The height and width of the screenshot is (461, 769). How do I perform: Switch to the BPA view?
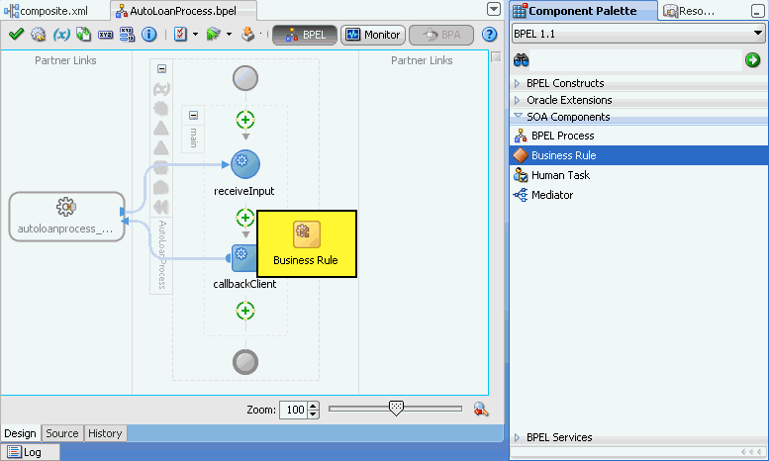tap(440, 35)
